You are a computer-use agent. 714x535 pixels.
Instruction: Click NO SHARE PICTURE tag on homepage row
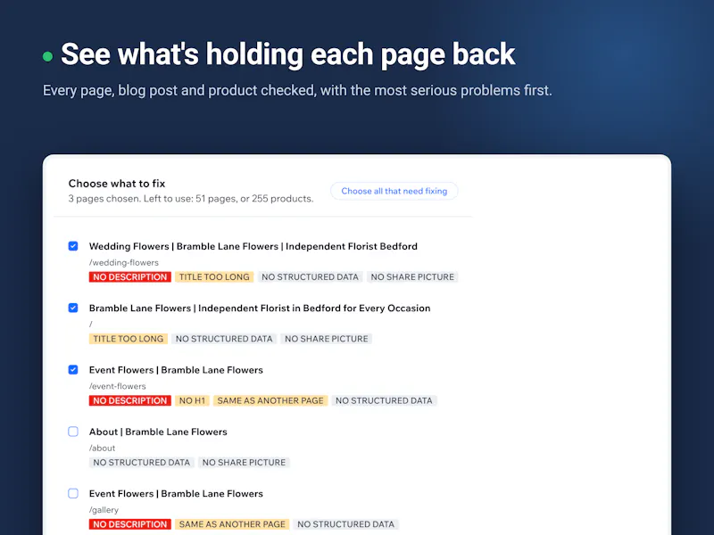pyautogui.click(x=327, y=339)
